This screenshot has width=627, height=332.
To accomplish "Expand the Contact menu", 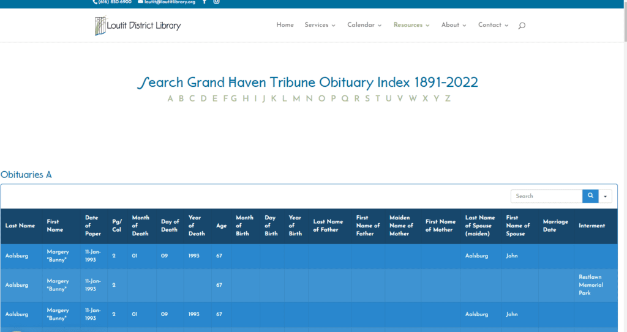I will pyautogui.click(x=493, y=25).
